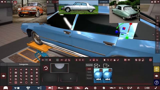
Task: Click the left-pointing arrow icon at top right
Action: (158, 2)
